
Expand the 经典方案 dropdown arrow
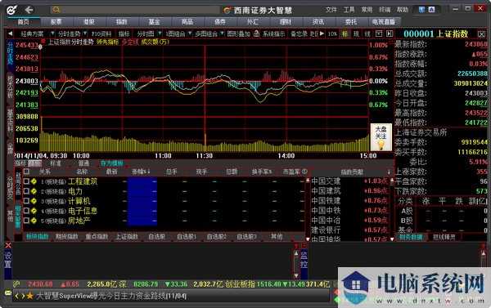52,33
